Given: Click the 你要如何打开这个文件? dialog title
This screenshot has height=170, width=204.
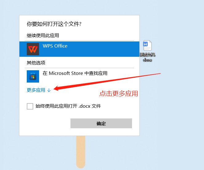Looking at the screenshot, I should click(x=54, y=24).
